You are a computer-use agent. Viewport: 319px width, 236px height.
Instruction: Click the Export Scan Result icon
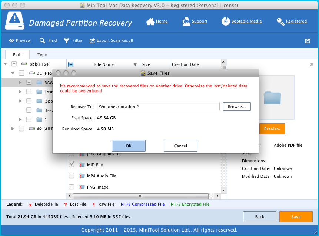tap(92, 41)
